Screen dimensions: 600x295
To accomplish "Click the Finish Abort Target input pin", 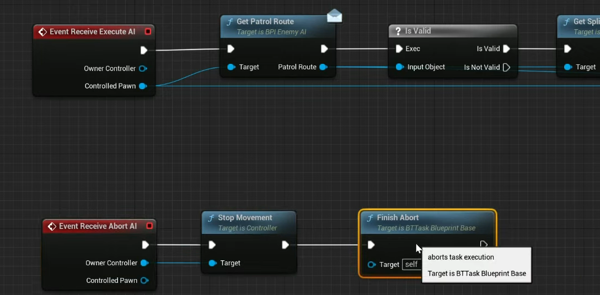I will coord(372,265).
